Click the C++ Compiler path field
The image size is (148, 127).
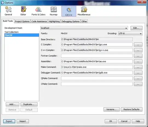coord(97,50)
